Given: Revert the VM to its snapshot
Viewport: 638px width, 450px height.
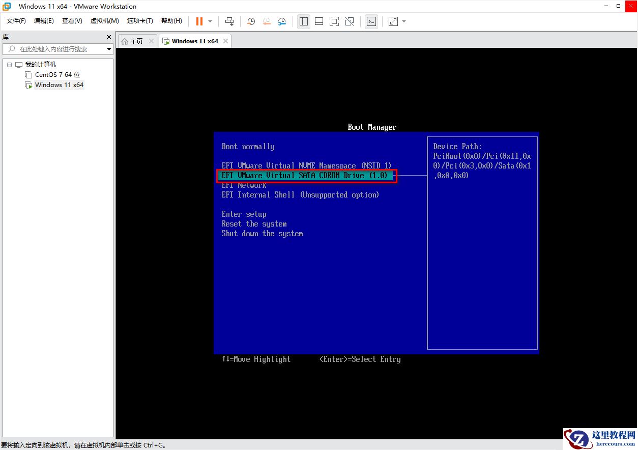Looking at the screenshot, I should (267, 21).
